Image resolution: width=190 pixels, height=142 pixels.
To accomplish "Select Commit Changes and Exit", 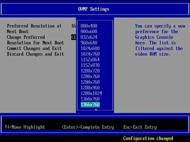I will (x=34, y=49).
